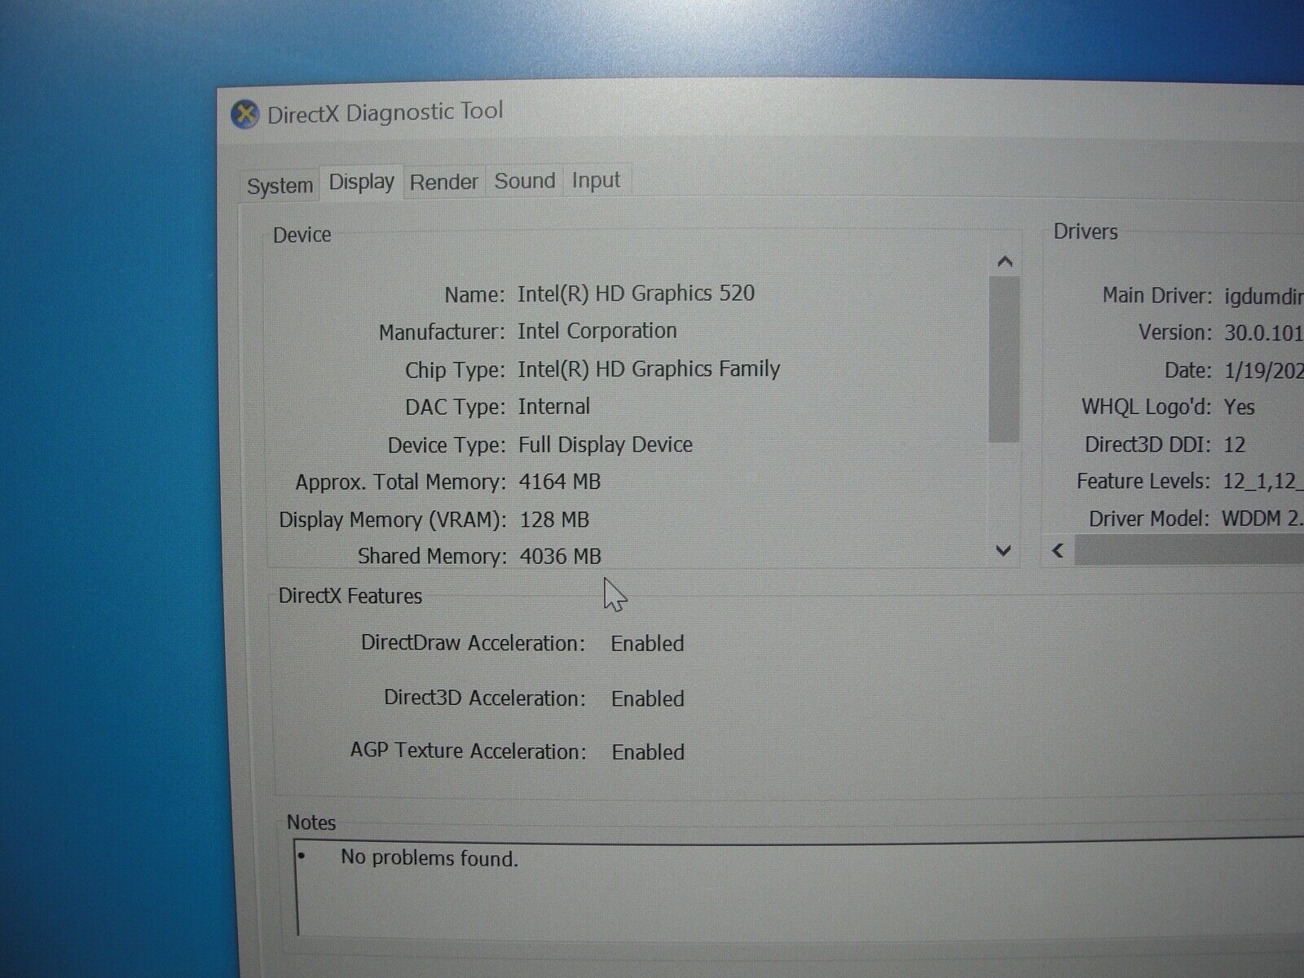Click the 'Approx. Total Memory:' label
Viewport: 1304px width, 978px height.
(x=400, y=482)
